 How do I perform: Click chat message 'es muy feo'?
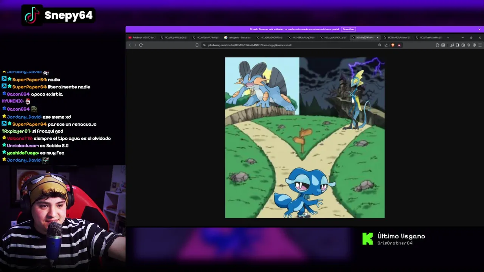tap(52, 153)
